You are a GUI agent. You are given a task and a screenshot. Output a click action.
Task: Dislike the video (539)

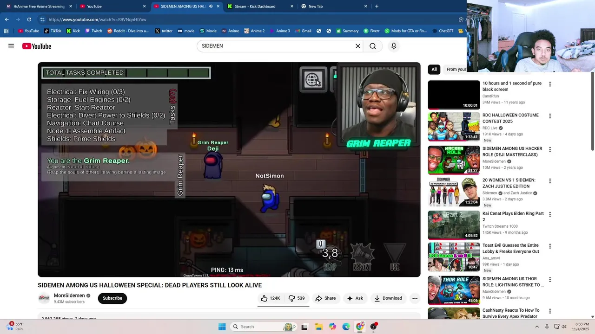[297, 298]
